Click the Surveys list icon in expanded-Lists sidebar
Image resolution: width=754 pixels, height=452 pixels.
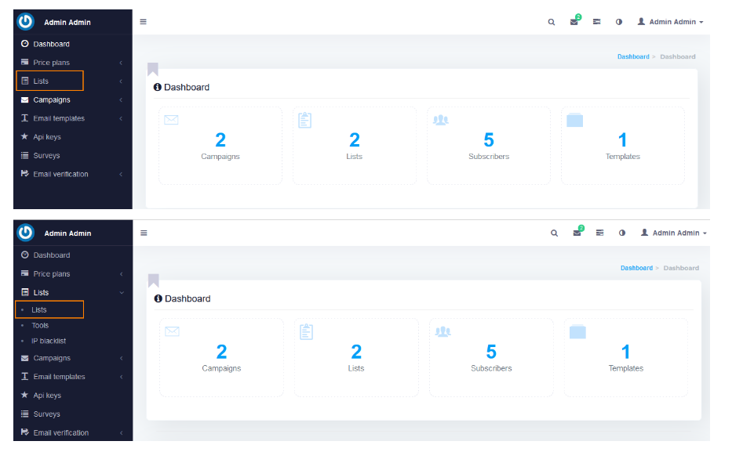pos(25,414)
